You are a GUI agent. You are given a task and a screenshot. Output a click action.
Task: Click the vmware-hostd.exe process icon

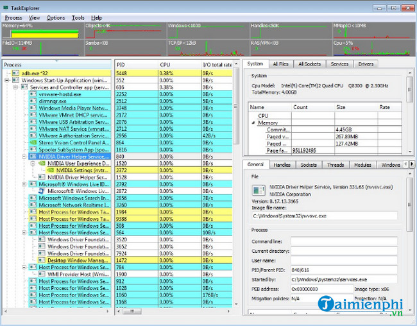[33, 94]
